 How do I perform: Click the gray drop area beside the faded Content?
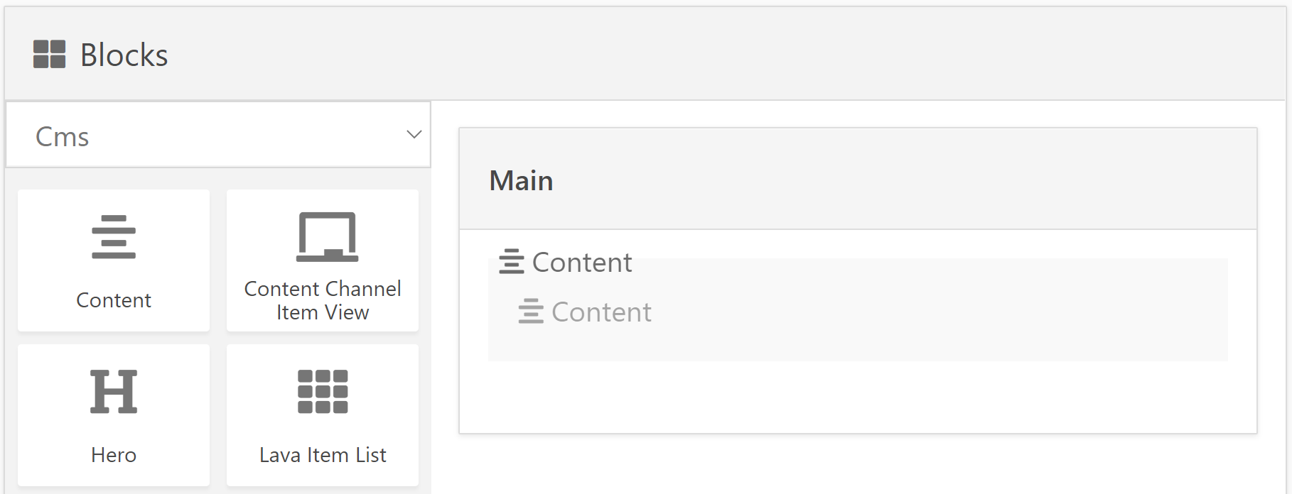[938, 312]
